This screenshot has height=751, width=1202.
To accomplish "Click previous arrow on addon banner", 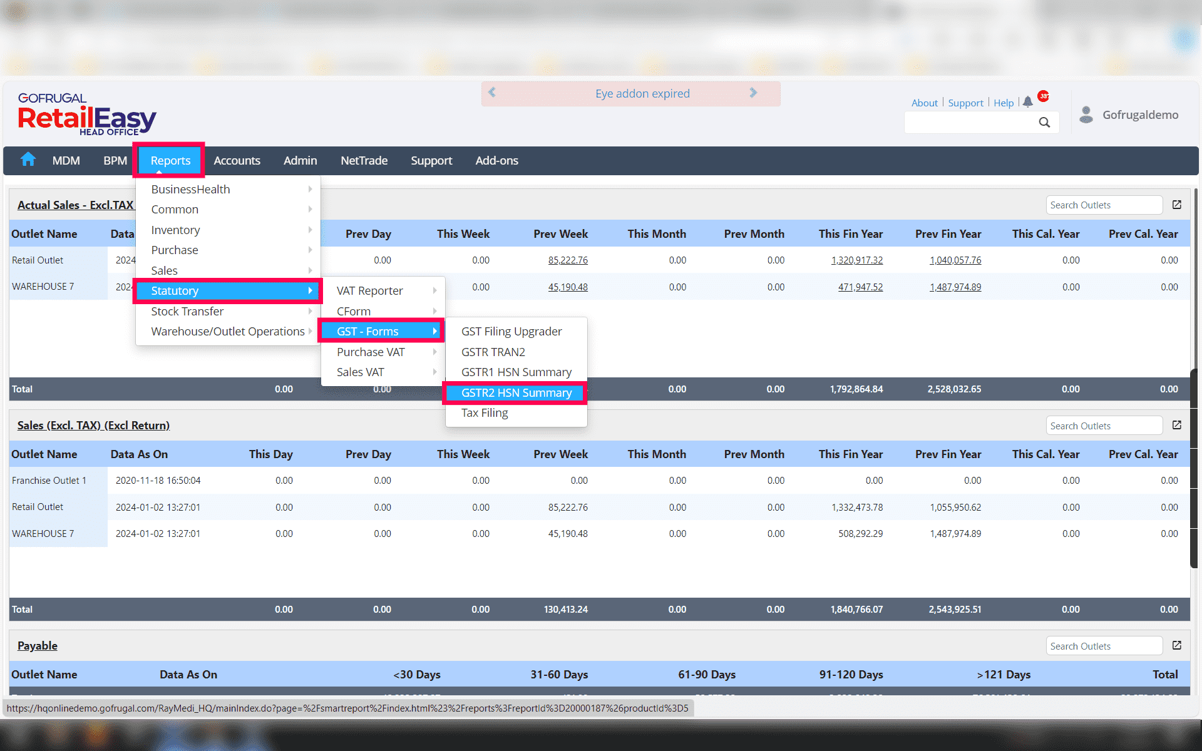I will click(x=492, y=93).
